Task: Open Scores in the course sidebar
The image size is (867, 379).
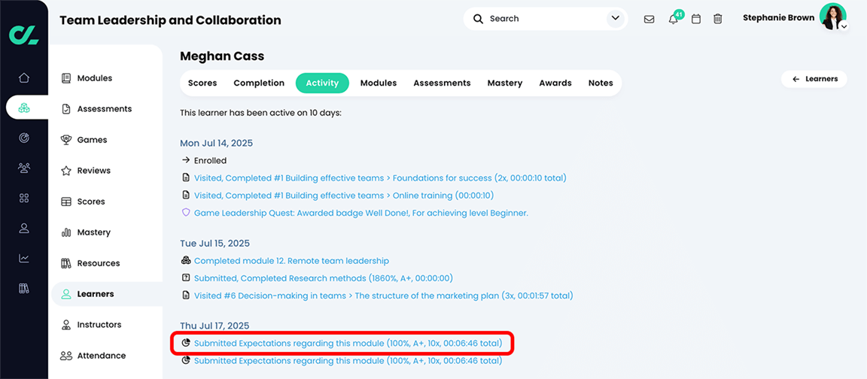Action: tap(84, 202)
